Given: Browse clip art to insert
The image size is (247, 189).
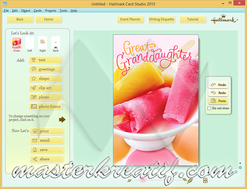Looking at the screenshot, I should pyautogui.click(x=45, y=88).
